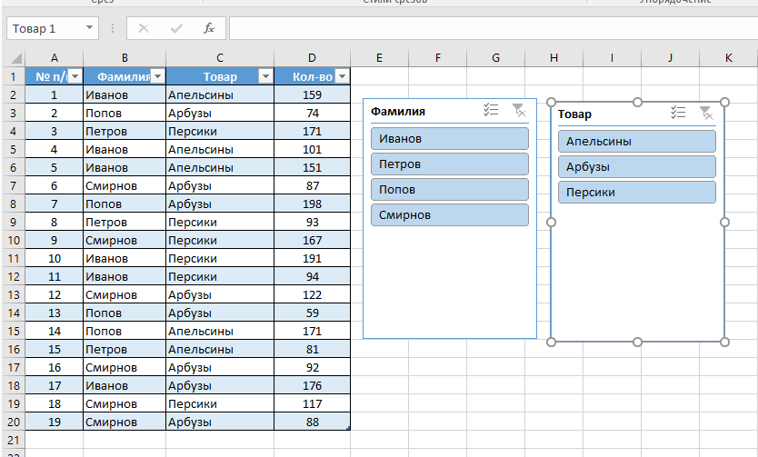Image resolution: width=758 pixels, height=457 pixels.
Task: Click Смирнов cell in row 7
Action: pyautogui.click(x=125, y=185)
